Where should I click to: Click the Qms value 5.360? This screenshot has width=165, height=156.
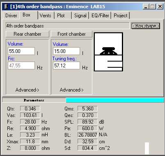87,109
